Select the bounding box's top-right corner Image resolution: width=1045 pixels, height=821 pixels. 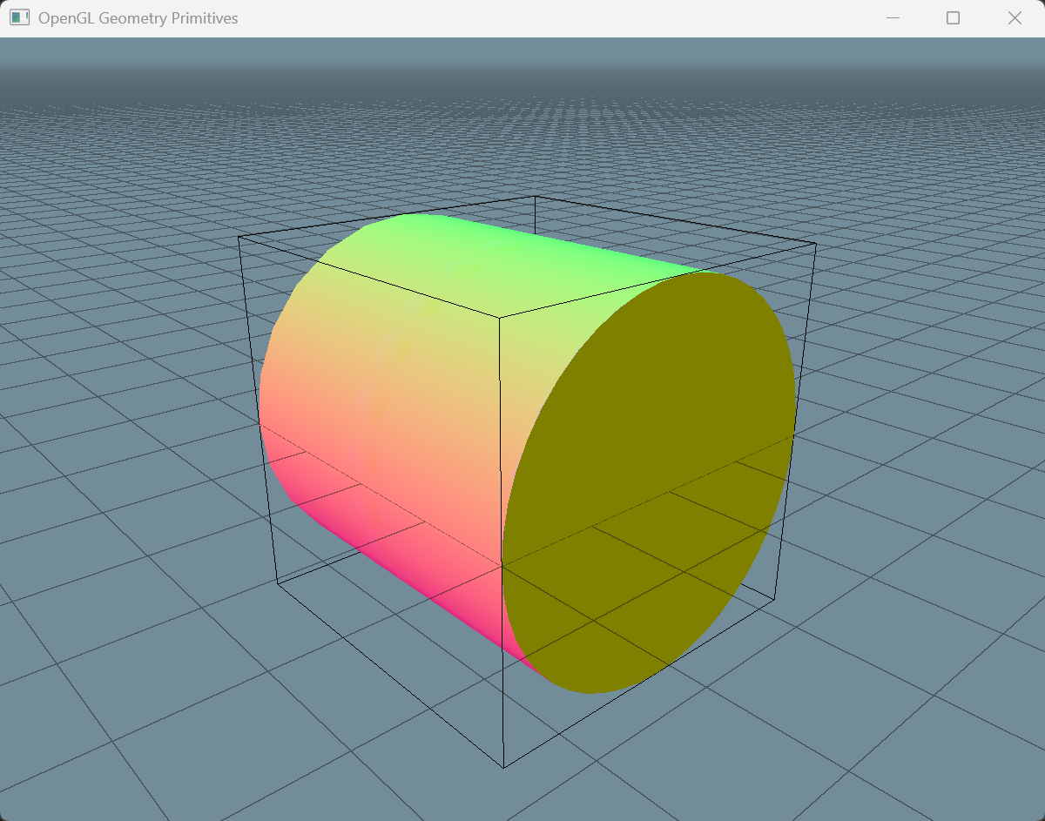click(816, 244)
